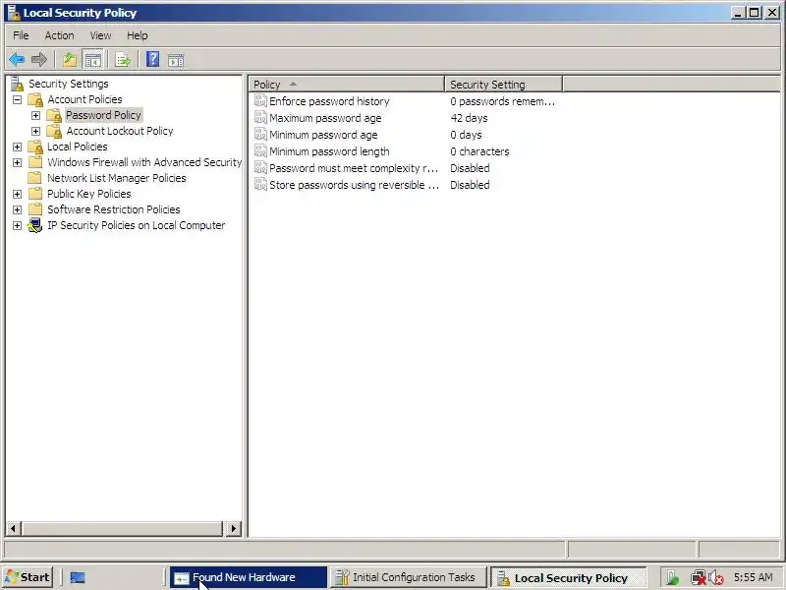Click the IP Security Policies computer icon
Image resolution: width=786 pixels, height=590 pixels.
(x=35, y=225)
